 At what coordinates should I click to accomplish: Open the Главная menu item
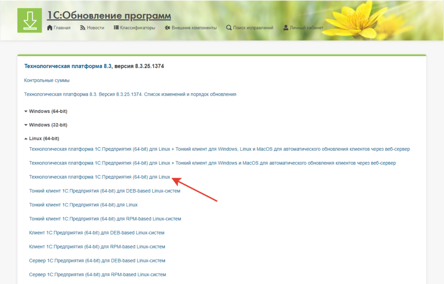pos(62,28)
